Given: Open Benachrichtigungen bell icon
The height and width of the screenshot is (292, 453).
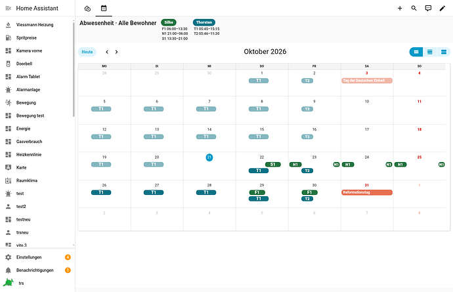Looking at the screenshot, I should click(9, 270).
